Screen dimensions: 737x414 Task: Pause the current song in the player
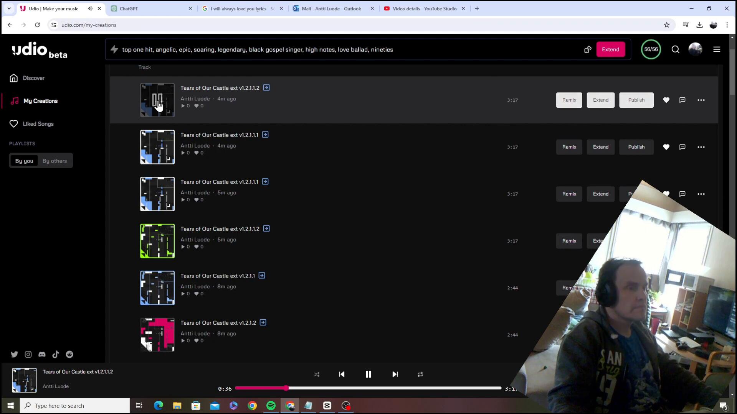click(368, 374)
